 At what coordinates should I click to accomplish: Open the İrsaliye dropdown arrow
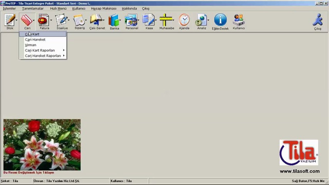[69, 20]
